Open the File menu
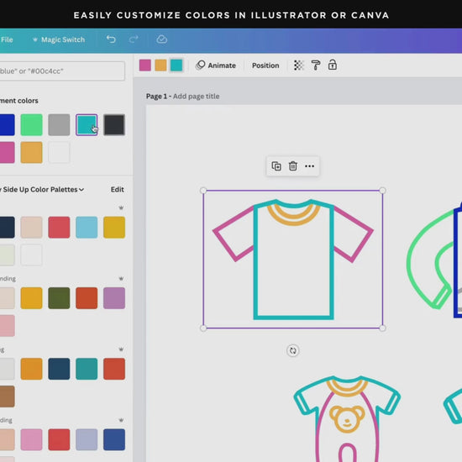The width and height of the screenshot is (462, 462). 7,39
